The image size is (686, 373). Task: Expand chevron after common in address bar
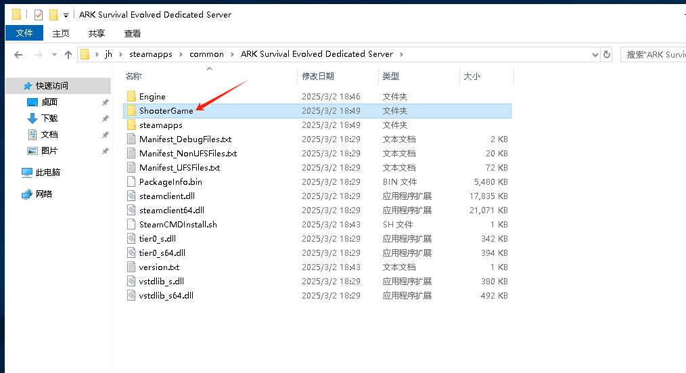232,54
